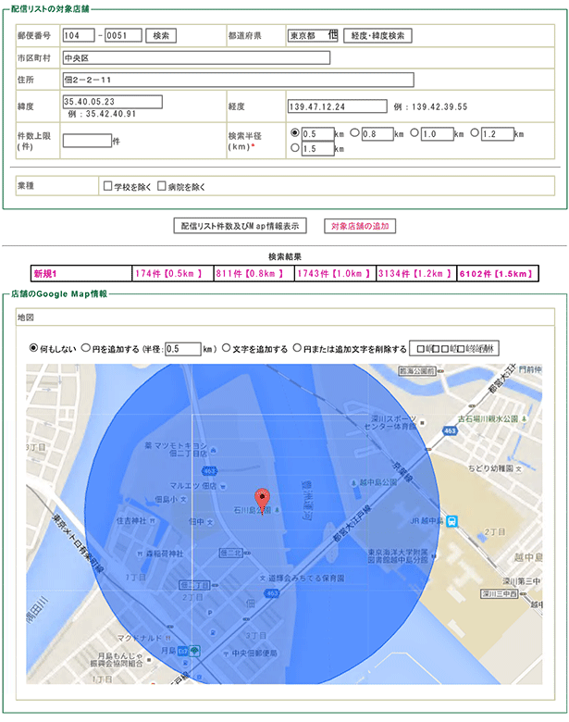Open the 811件【0.8km】 result

tap(254, 273)
